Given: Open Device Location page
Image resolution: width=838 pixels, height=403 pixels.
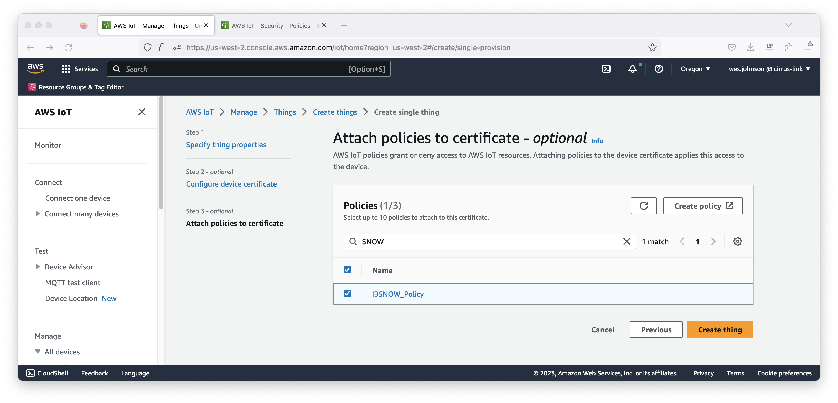Looking at the screenshot, I should [x=71, y=298].
